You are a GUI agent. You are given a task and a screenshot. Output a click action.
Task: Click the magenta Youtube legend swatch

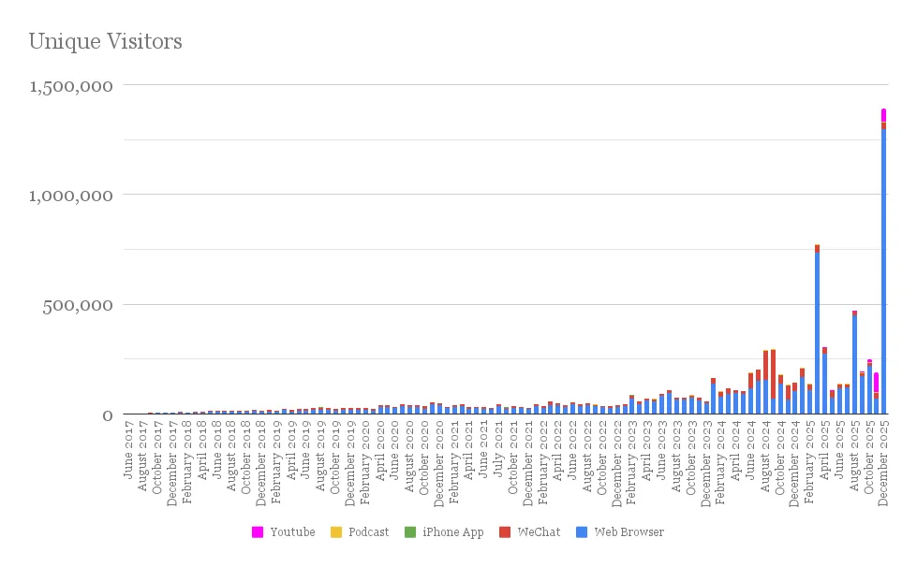coord(258,532)
